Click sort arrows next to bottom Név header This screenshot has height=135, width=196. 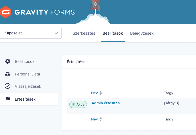(x=101, y=119)
